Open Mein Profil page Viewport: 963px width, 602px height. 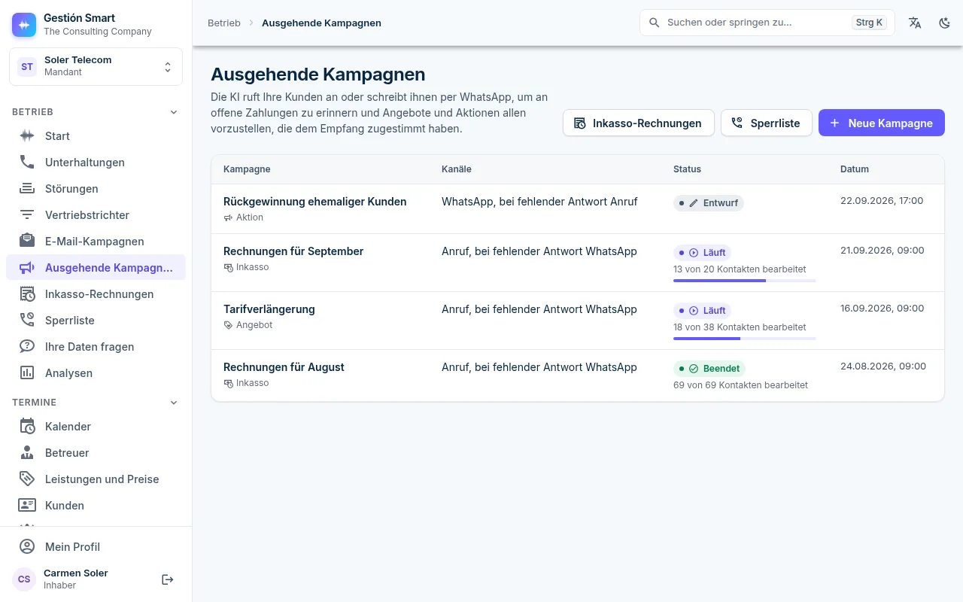(x=96, y=547)
